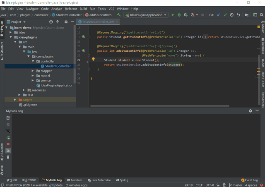The image size is (265, 187).
Task: Switch to the Terminal tool tab
Action: click(74, 180)
